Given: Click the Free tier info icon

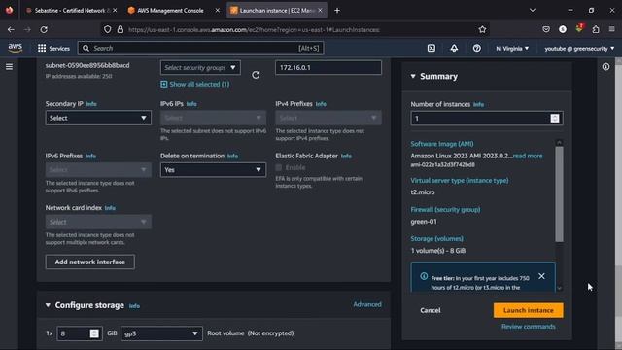Looking at the screenshot, I should point(424,276).
